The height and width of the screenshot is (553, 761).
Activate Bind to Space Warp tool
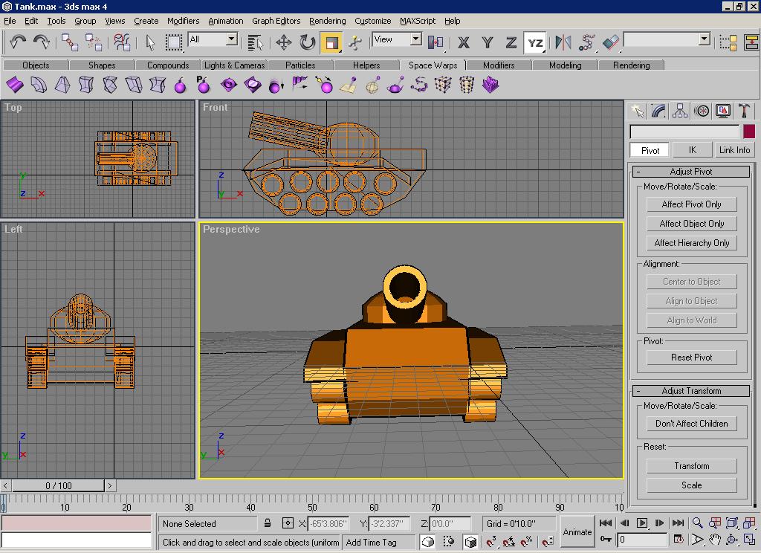pyautogui.click(x=122, y=42)
